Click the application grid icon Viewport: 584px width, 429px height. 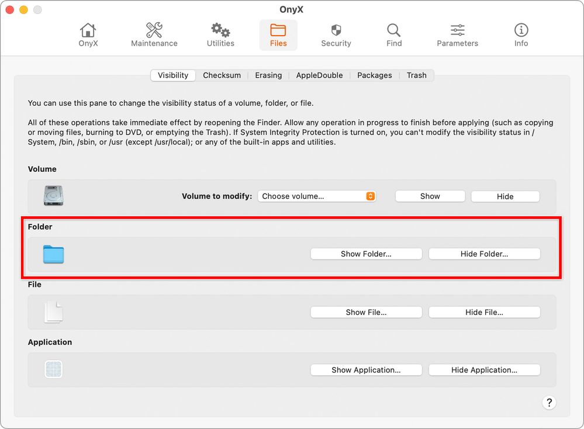(53, 369)
